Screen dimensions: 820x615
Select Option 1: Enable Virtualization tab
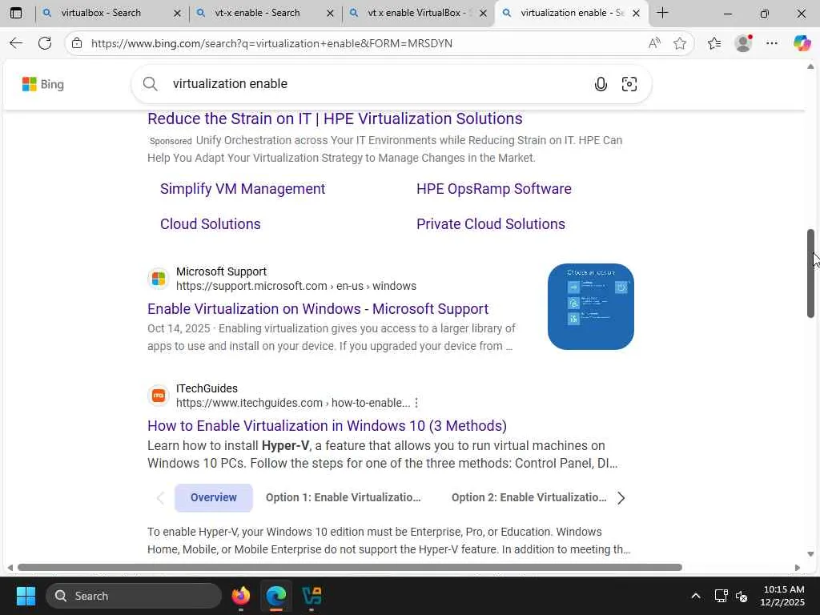(x=343, y=497)
